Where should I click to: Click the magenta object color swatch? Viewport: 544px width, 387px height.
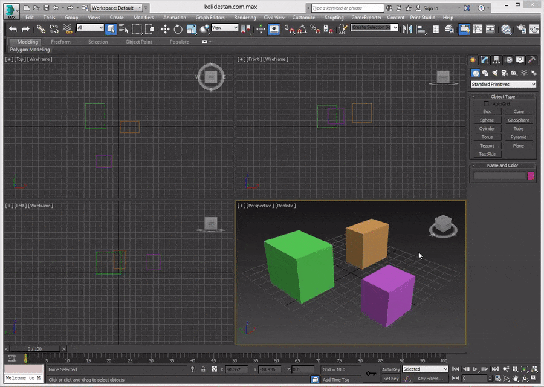point(531,175)
